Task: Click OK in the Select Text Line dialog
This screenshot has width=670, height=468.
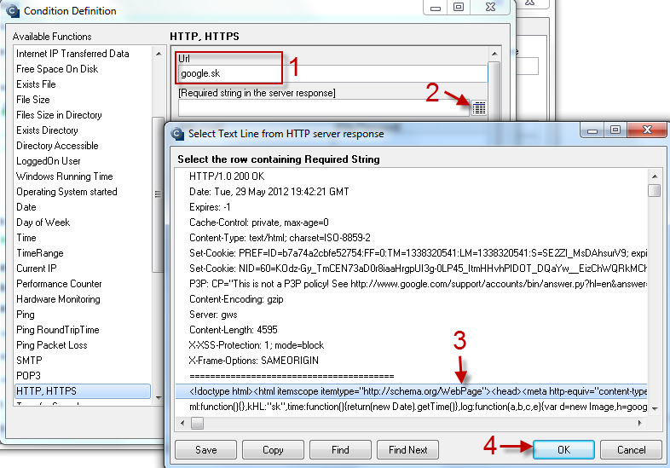Action: [x=563, y=449]
